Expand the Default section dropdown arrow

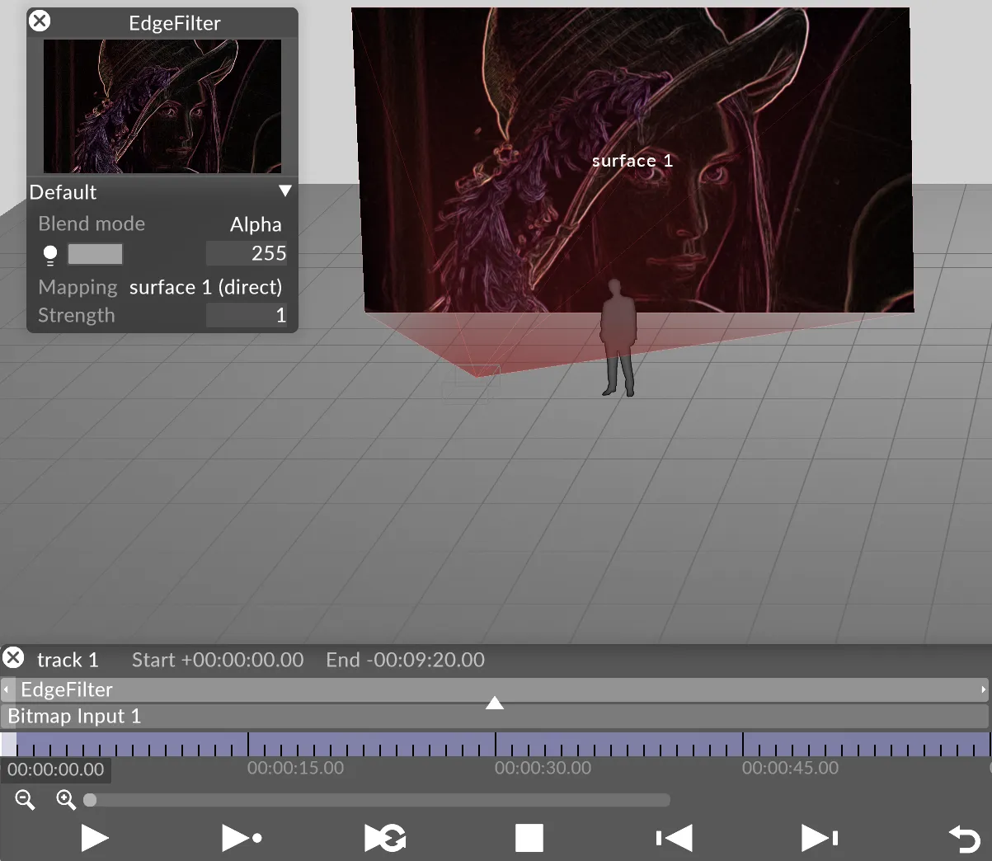point(284,191)
